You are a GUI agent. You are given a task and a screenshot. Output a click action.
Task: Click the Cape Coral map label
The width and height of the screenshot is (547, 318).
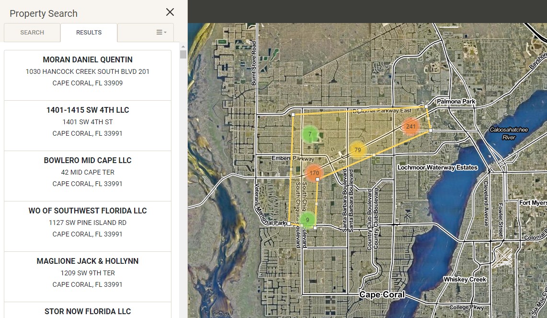click(x=382, y=294)
